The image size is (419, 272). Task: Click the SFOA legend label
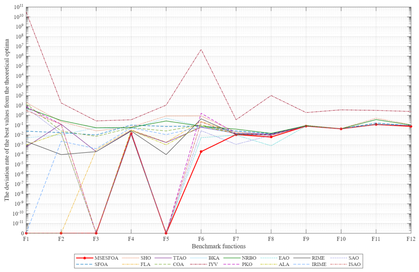101,265
